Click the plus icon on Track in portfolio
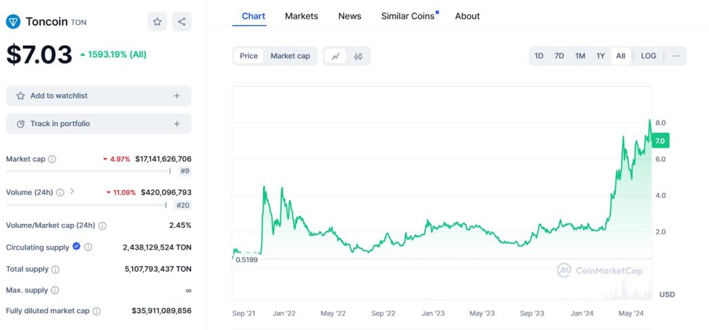The width and height of the screenshot is (709, 330). click(177, 124)
